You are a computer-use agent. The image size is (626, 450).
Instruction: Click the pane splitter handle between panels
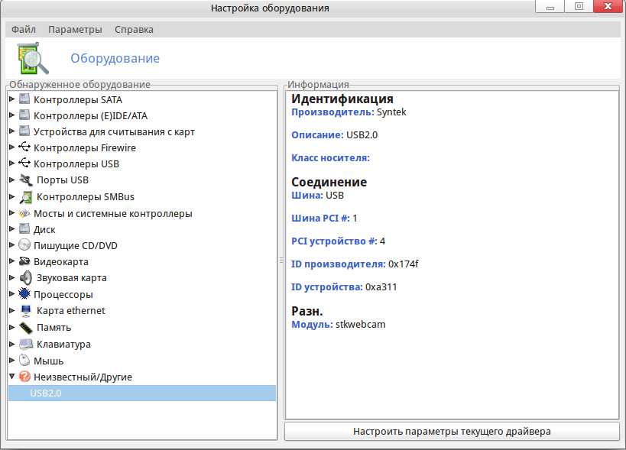tap(281, 260)
